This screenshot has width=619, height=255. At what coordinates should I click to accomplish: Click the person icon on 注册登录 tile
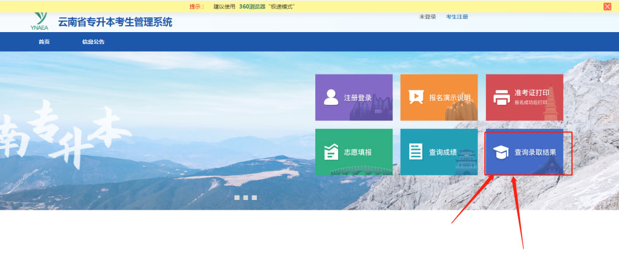[x=331, y=97]
